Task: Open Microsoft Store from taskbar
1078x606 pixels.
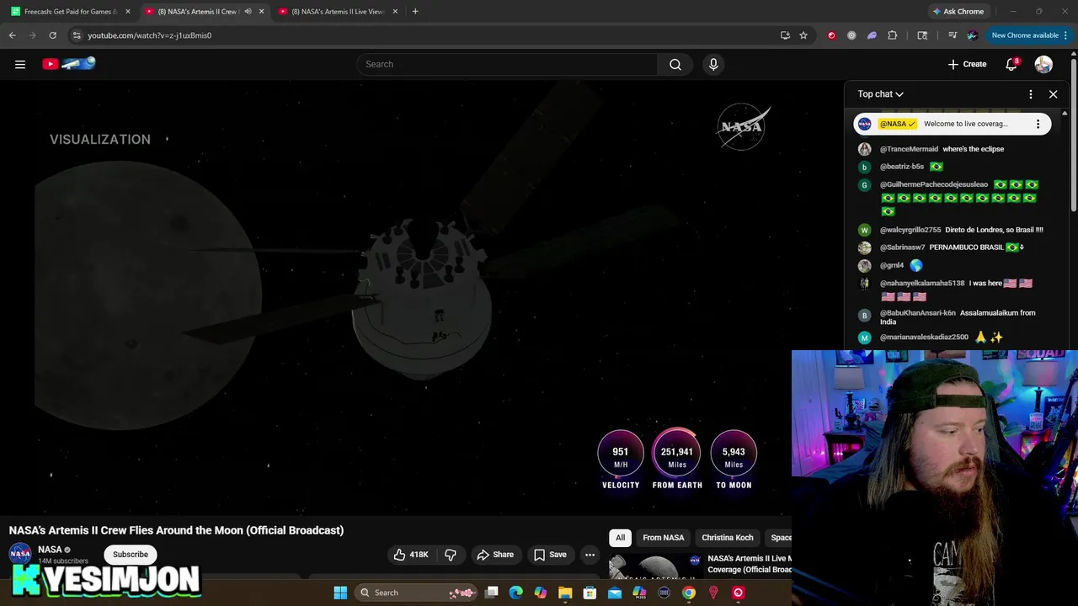Action: [590, 593]
